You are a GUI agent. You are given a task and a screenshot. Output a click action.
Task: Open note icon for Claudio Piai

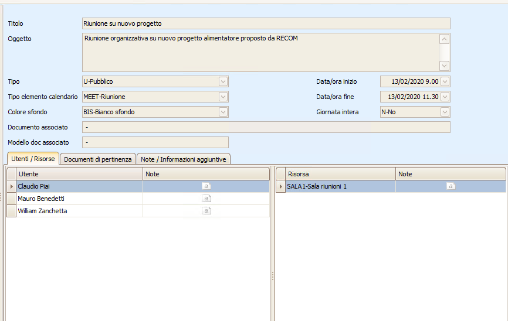(x=206, y=186)
